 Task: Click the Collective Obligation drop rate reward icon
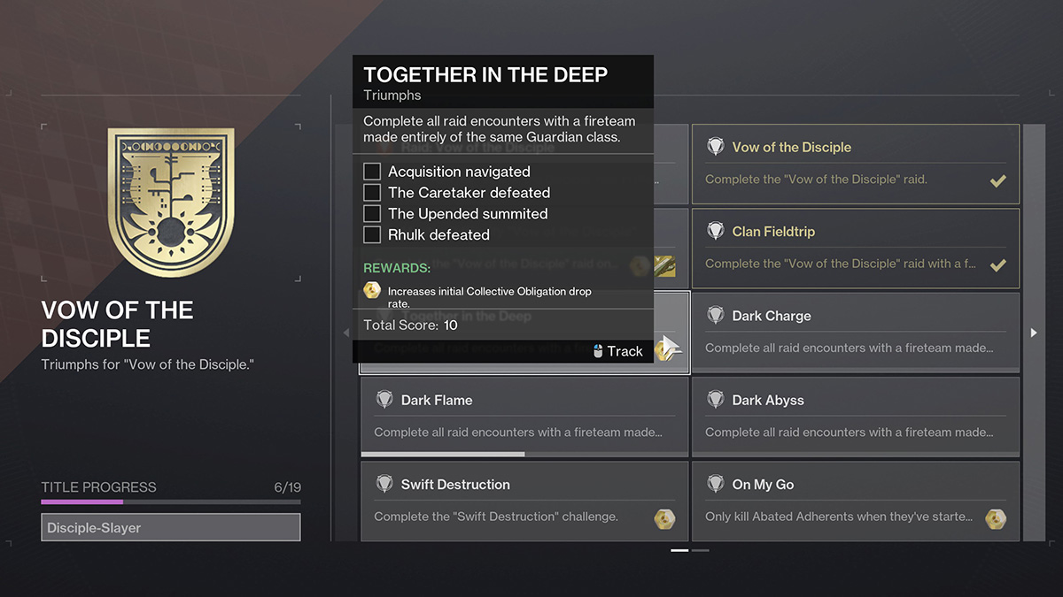coord(371,290)
